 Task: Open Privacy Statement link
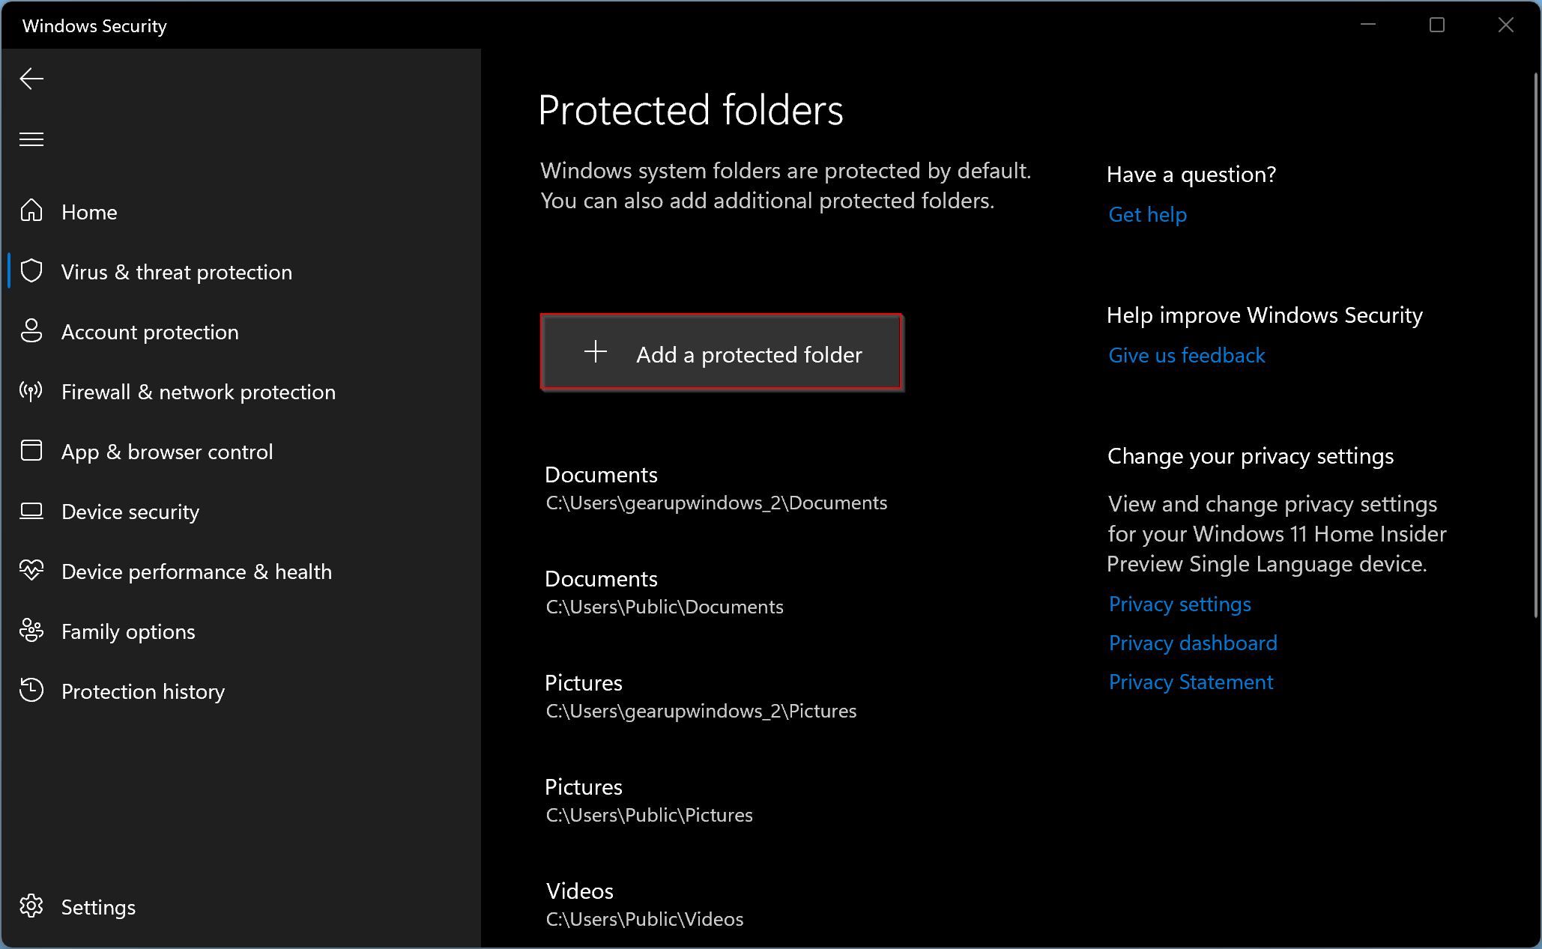click(x=1191, y=682)
